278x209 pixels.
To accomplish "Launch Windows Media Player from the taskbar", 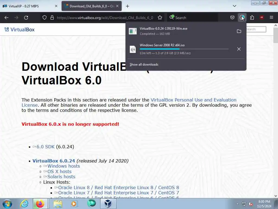I will pyautogui.click(x=74, y=204).
